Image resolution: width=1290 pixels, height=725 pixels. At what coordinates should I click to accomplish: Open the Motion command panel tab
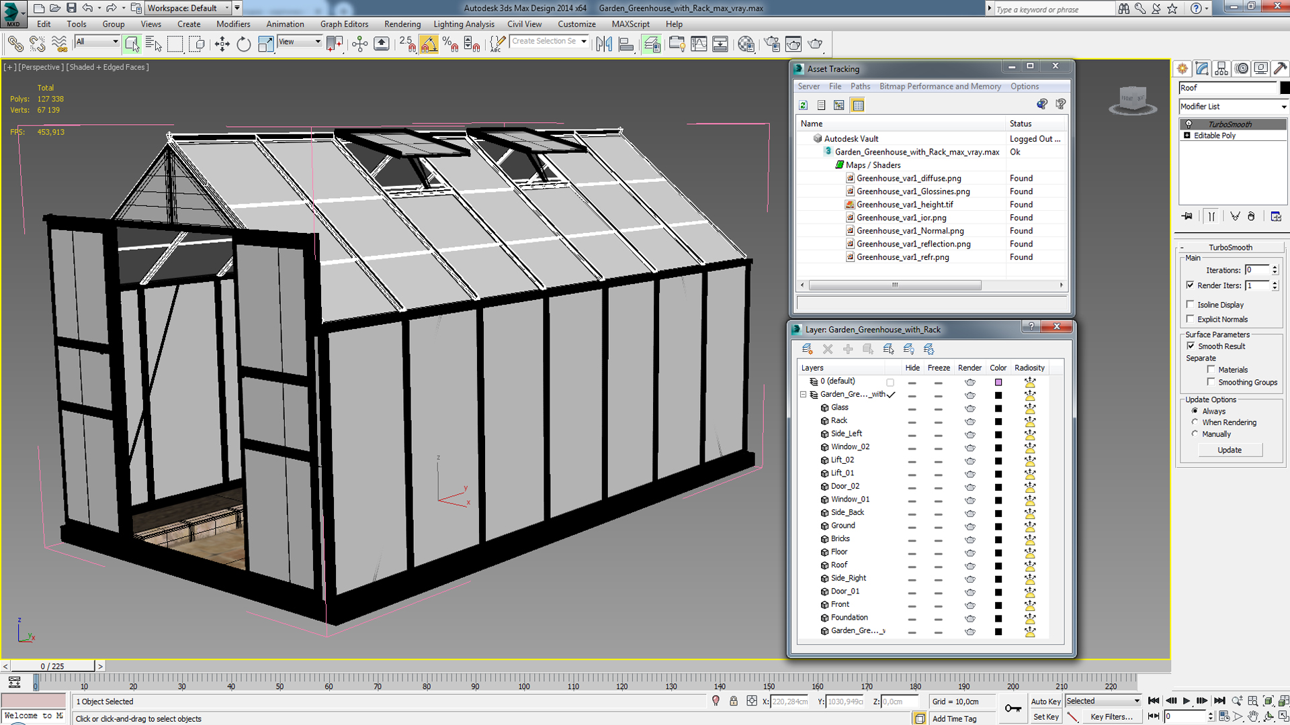click(x=1242, y=68)
